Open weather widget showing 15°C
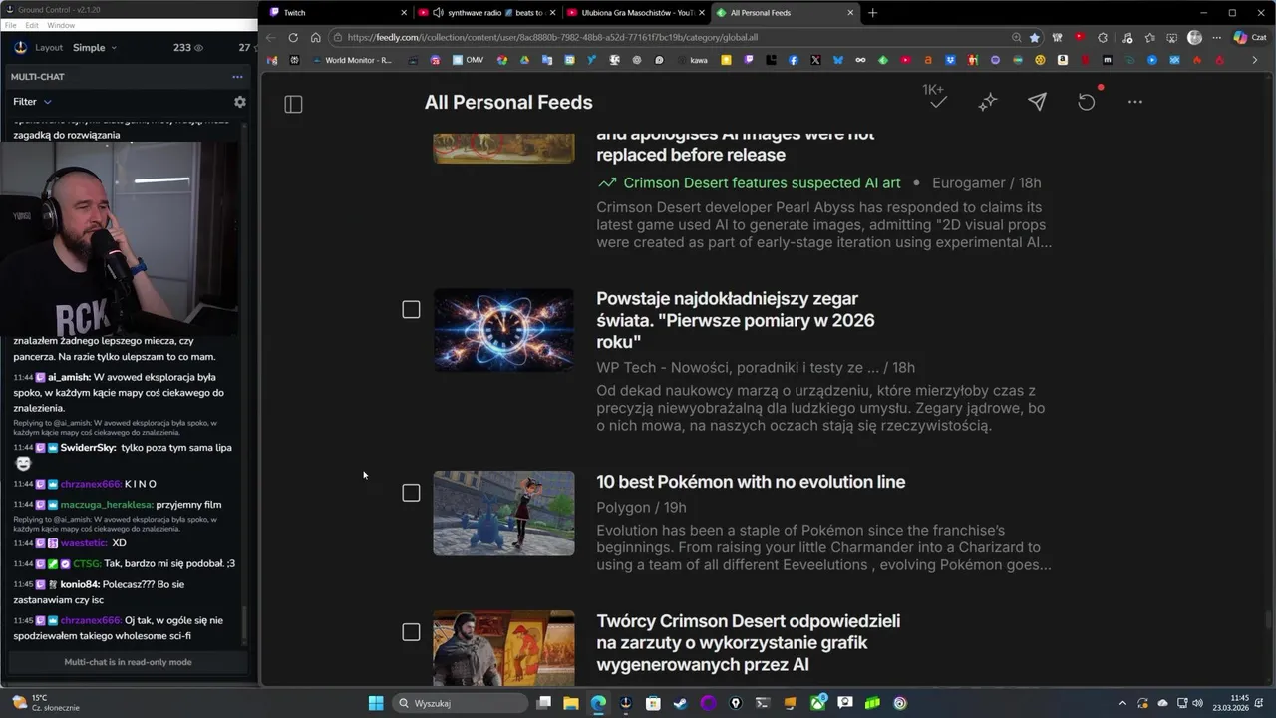 (x=45, y=703)
